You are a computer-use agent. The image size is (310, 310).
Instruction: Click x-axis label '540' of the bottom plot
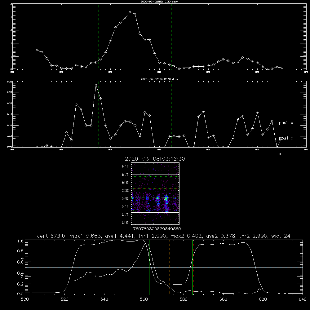click(104, 299)
